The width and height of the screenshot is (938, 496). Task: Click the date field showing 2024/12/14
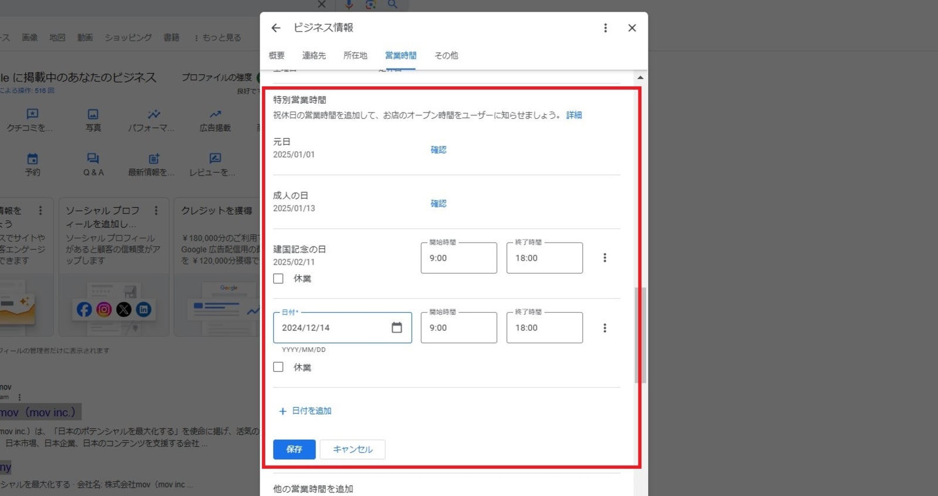[x=342, y=327]
